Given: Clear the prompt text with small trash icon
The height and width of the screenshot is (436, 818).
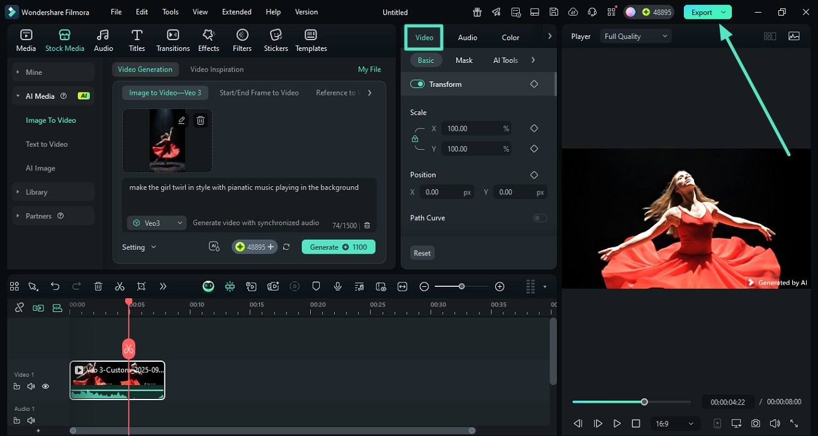Looking at the screenshot, I should (367, 225).
